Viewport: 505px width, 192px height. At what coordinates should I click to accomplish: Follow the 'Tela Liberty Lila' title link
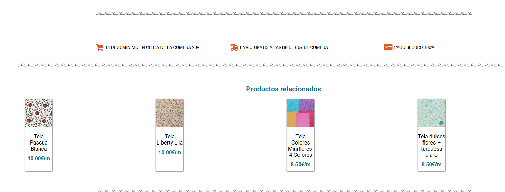point(170,140)
